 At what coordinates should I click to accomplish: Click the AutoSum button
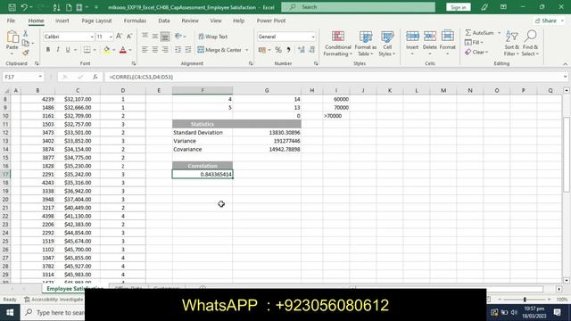[480, 33]
